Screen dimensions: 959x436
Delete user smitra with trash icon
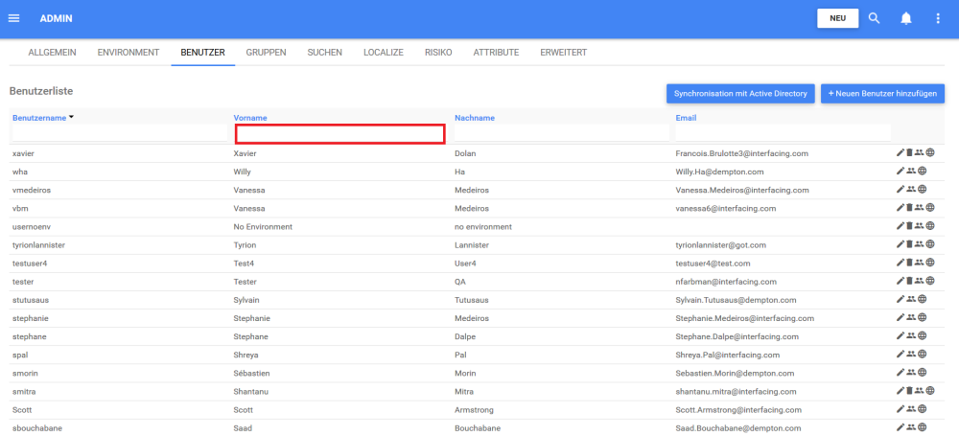[x=909, y=391]
